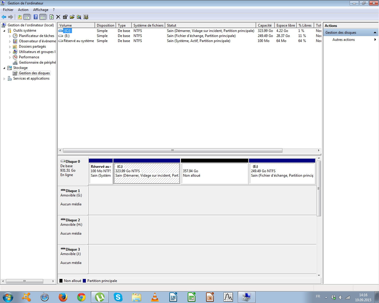
Task: Collapse the Gestion des disques actions header
Action: click(x=375, y=33)
